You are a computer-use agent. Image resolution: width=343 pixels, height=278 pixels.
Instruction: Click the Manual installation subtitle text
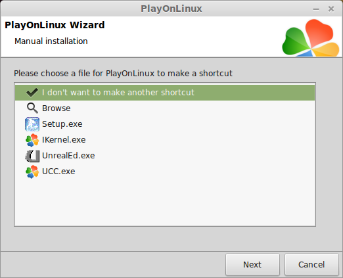coord(51,41)
